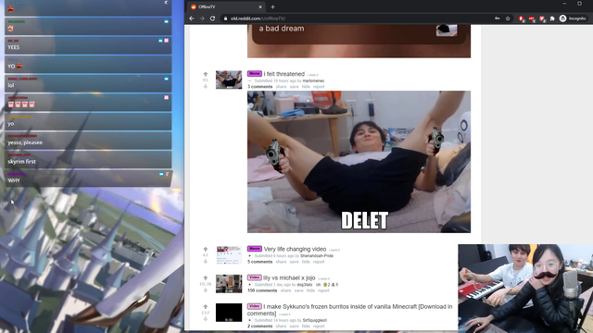Click report under 'I felt threatened'
This screenshot has height=333, width=593.
319,87
